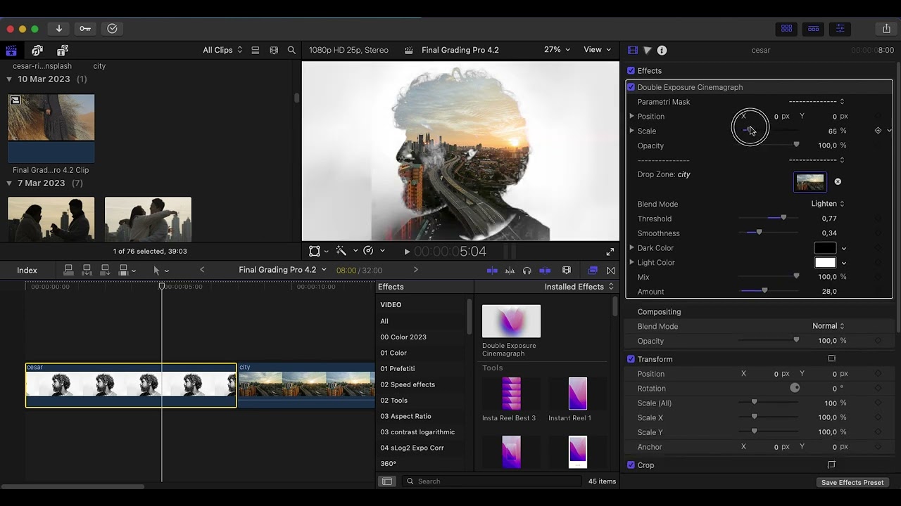Clear the city drop zone
This screenshot has width=901, height=506.
point(838,182)
